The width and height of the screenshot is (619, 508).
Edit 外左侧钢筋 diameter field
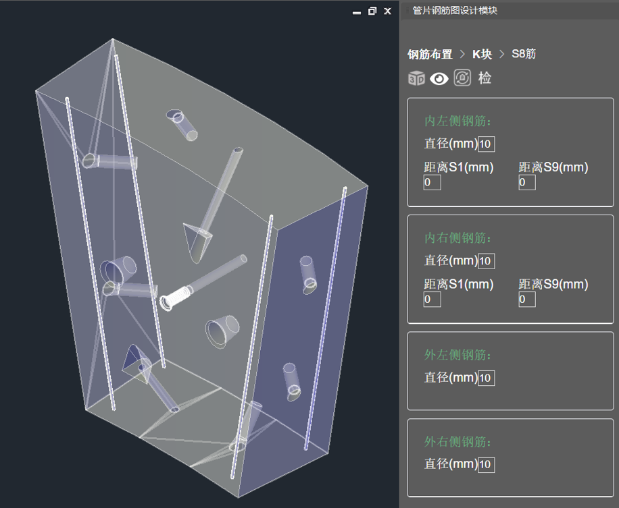[x=487, y=378]
